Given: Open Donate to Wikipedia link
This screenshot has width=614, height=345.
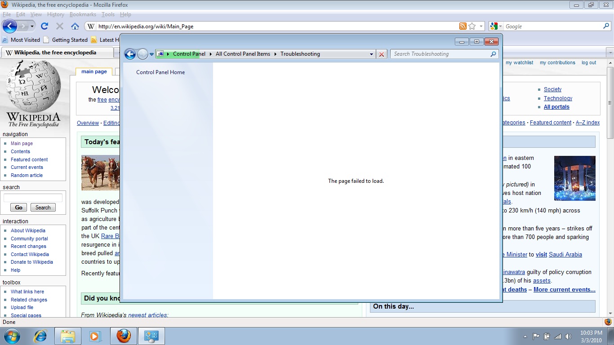Looking at the screenshot, I should [32, 262].
